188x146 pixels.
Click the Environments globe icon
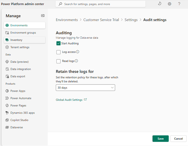click(7, 25)
